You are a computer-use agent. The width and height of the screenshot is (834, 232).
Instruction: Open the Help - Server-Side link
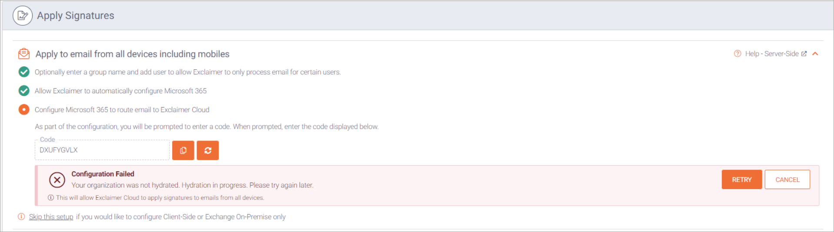[x=771, y=54]
